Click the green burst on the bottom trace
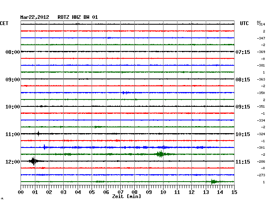Viewport: 267px width, 203px height. (x=213, y=182)
